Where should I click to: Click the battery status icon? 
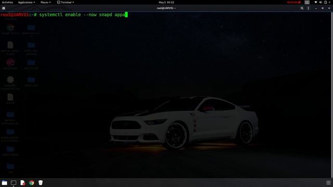click(326, 2)
